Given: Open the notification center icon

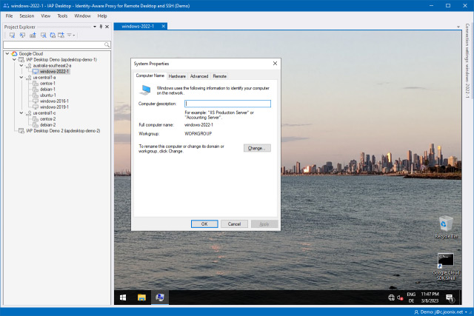Looking at the screenshot, I should pos(450,298).
